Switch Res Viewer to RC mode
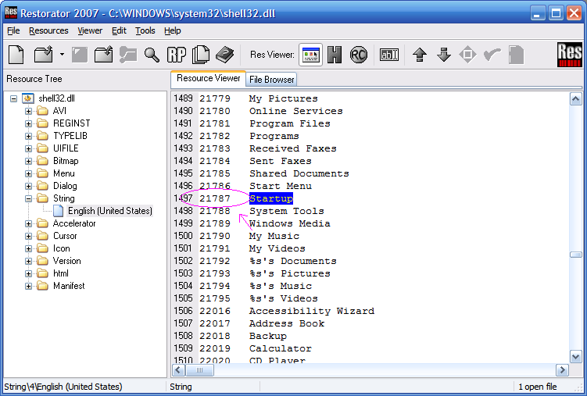Viewport: 587px width, 396px height. click(x=358, y=55)
